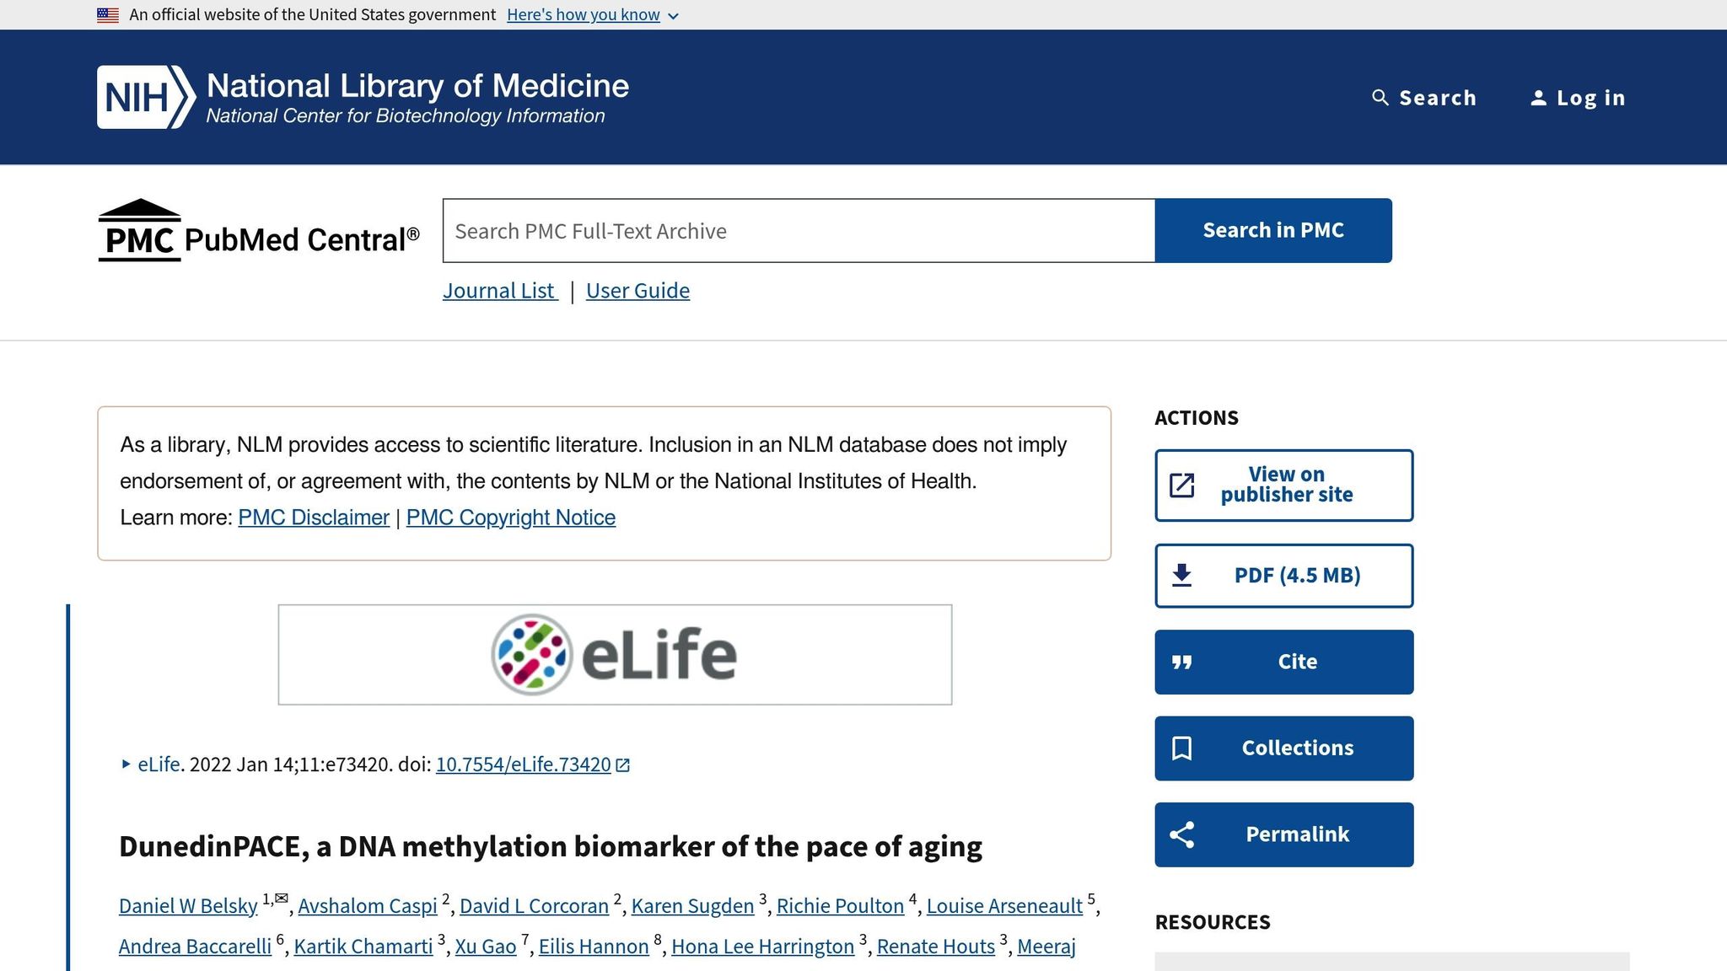Click the external link icon on View on publisher site
The width and height of the screenshot is (1727, 971).
[1182, 485]
